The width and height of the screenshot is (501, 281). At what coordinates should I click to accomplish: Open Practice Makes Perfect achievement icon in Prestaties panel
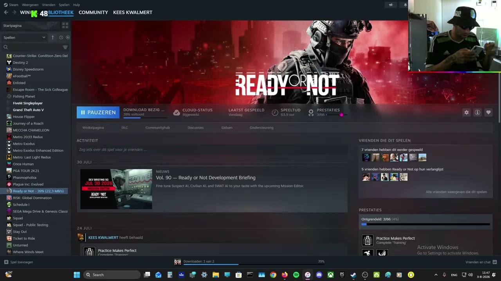[368, 240]
